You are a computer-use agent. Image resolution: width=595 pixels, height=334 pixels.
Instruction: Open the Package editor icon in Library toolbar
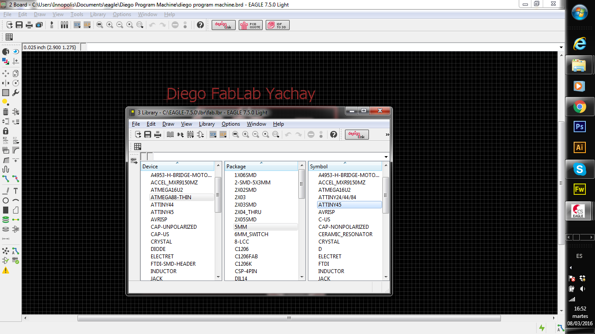pyautogui.click(x=190, y=135)
